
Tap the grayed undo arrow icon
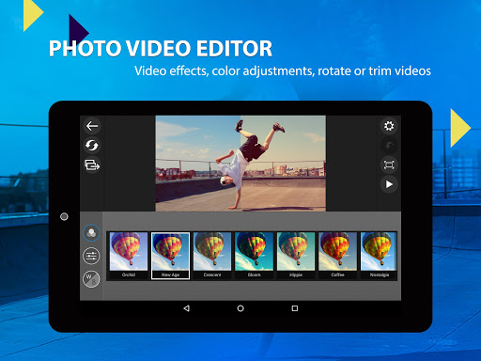389,146
